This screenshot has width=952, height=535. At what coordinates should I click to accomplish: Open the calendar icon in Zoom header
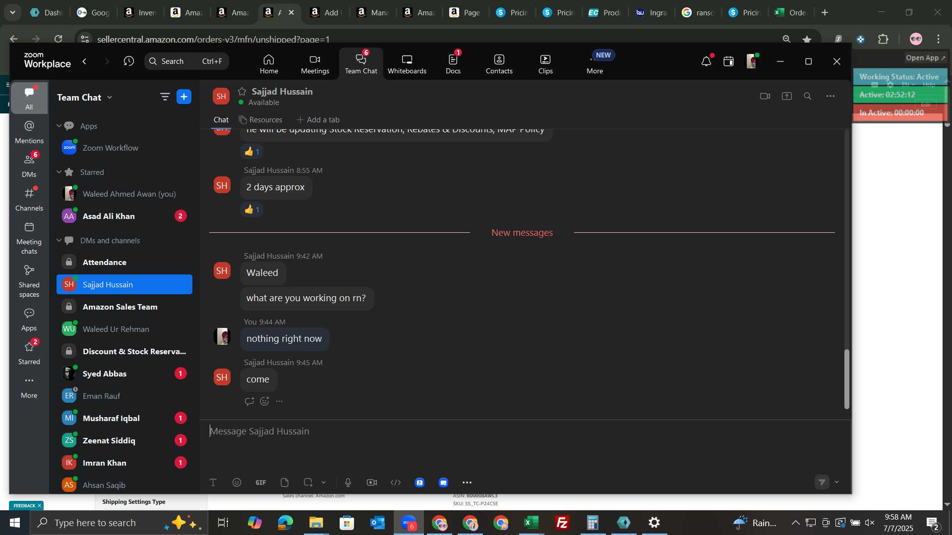[728, 61]
